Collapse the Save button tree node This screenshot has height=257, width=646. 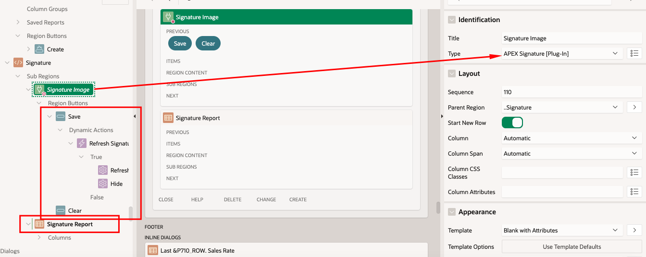pos(50,116)
